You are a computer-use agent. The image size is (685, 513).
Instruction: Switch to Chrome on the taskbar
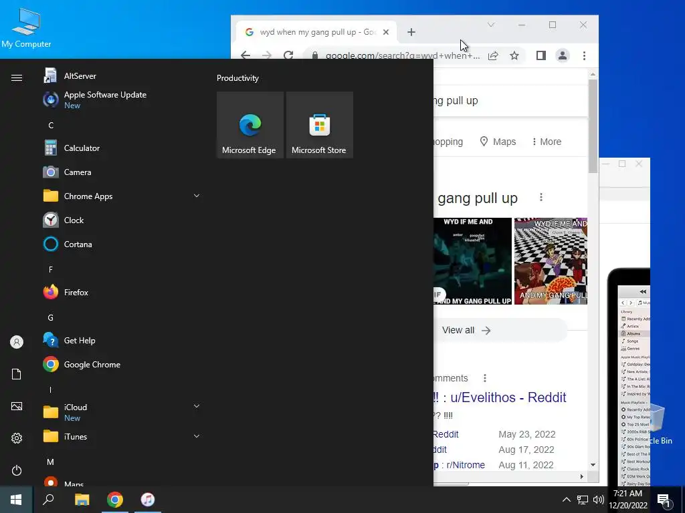click(115, 500)
